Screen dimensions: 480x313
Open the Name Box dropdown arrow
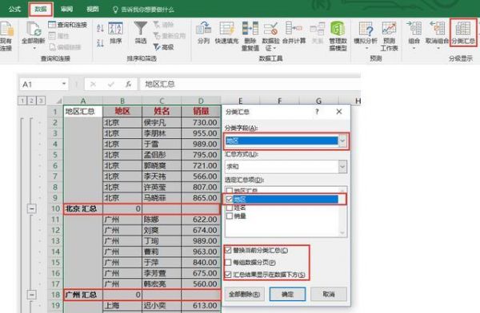click(64, 84)
